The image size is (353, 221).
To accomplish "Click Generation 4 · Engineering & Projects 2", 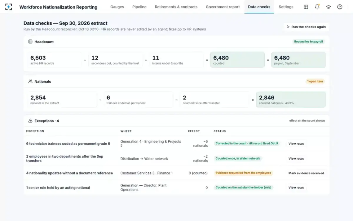I will [151, 144].
